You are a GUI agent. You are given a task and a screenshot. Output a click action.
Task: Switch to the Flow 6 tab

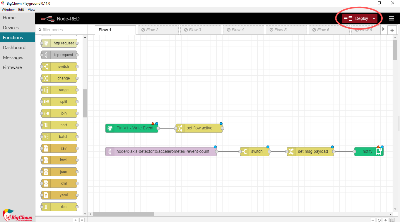(x=329, y=30)
